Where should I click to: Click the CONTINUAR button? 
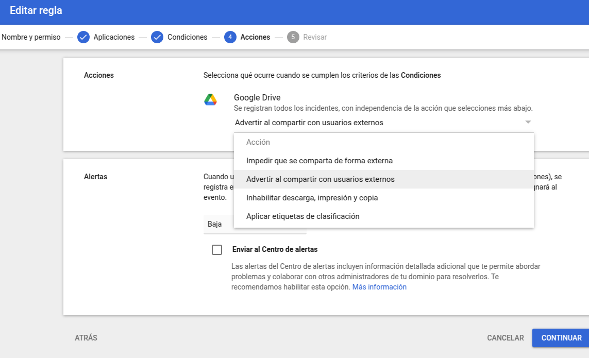tap(561, 338)
